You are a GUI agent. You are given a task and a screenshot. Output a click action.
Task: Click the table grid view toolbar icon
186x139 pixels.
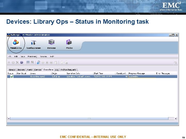pyautogui.click(x=28, y=62)
